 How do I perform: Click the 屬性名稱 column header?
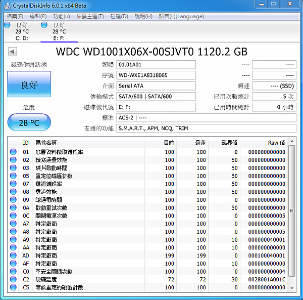tap(89, 143)
